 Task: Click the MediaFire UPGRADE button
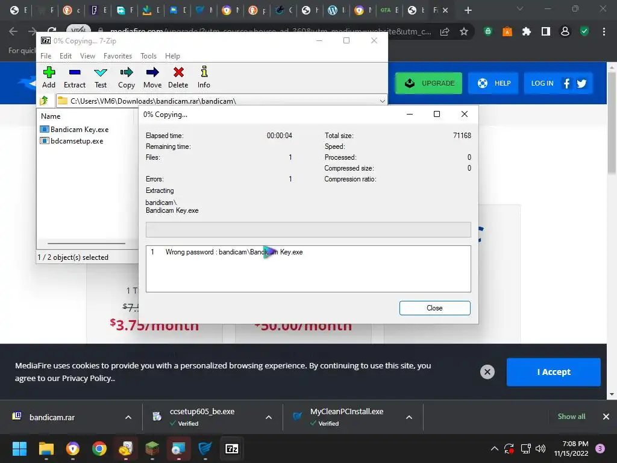tap(428, 83)
